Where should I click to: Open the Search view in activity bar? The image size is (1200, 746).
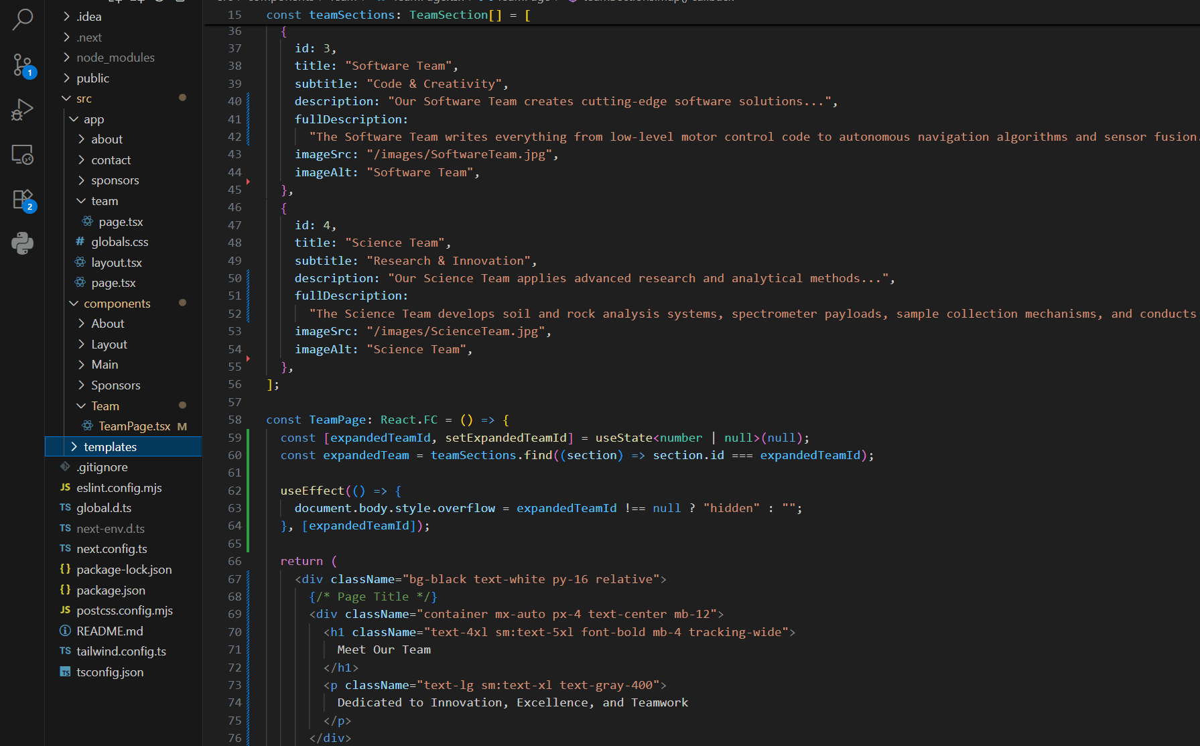(x=23, y=19)
